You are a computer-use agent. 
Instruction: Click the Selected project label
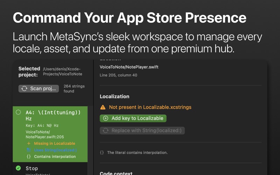29,72
